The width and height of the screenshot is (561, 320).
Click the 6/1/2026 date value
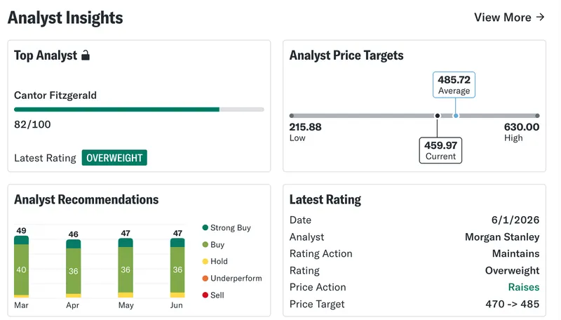[515, 220]
